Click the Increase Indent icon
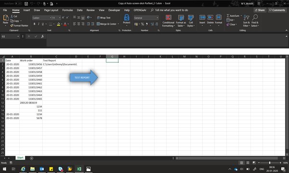Viewport: 289px width, 173px height. pyautogui.click(x=92, y=24)
